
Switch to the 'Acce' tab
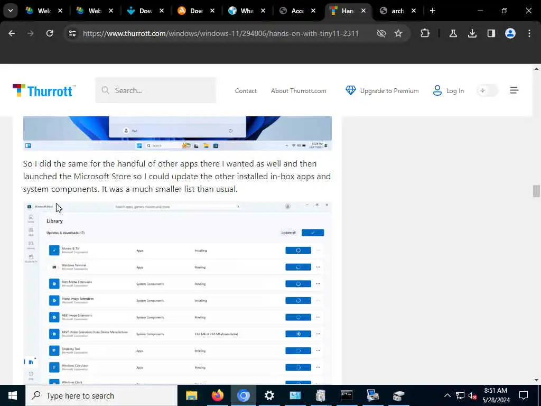coord(297,11)
